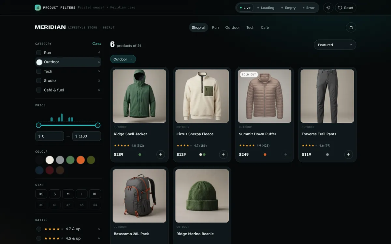The height and width of the screenshot is (244, 391).
Task: Open the Ridge Merino Beanie image
Action: click(202, 196)
